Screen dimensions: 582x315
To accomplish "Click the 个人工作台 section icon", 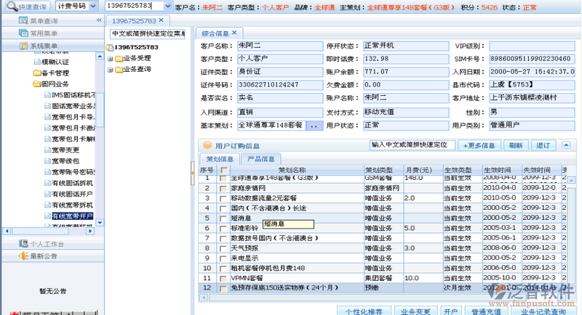I will click(24, 244).
